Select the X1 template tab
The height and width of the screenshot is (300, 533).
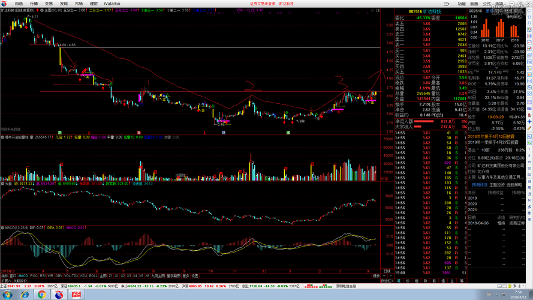[x=116, y=275]
